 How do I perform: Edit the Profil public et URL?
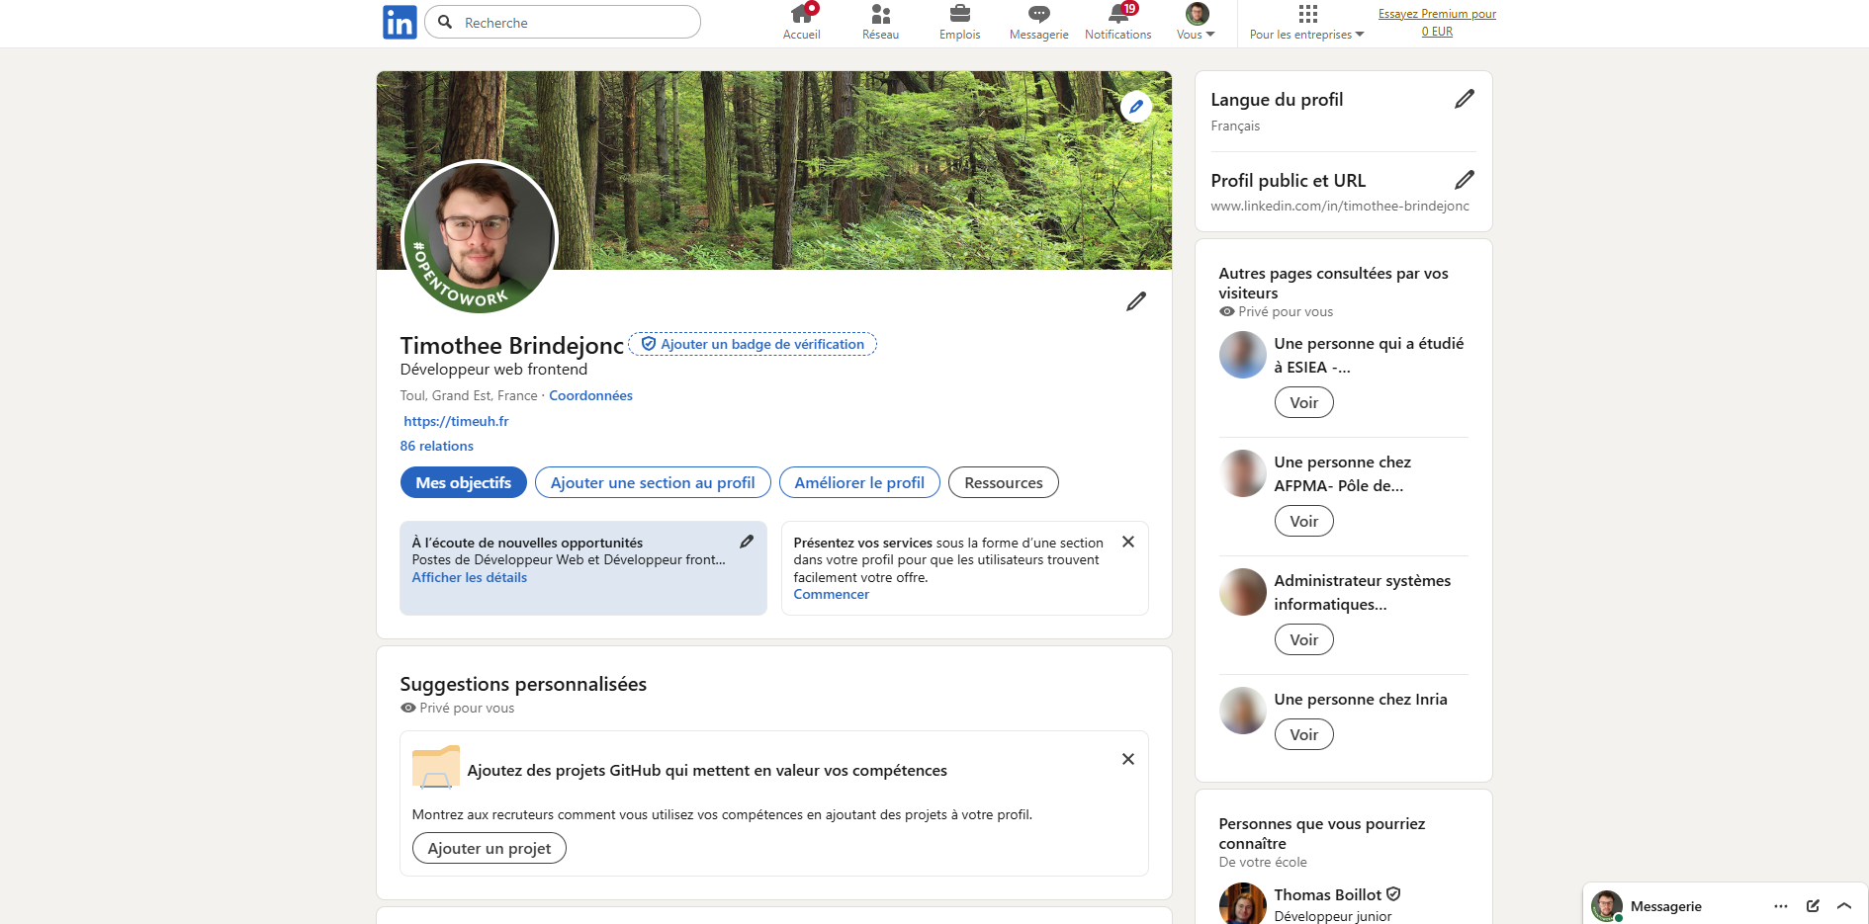(1464, 180)
